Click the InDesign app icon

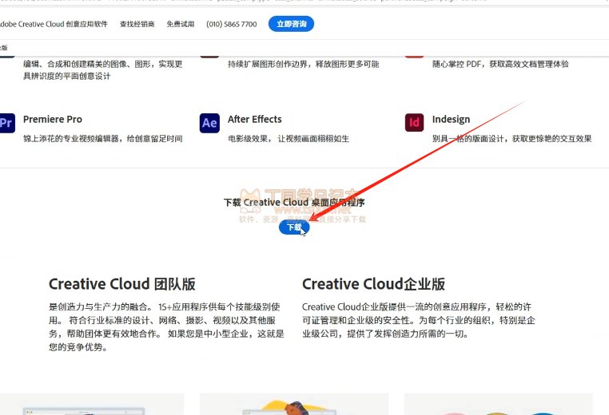[414, 123]
